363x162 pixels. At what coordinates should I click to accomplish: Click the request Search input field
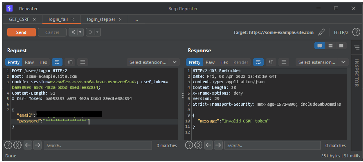coord(97,145)
